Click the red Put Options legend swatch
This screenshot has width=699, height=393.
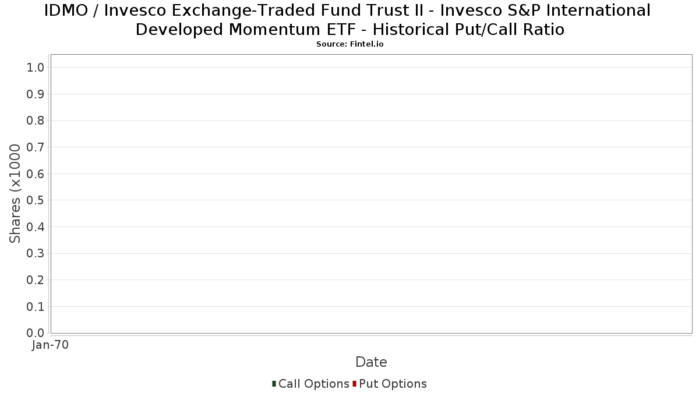coord(354,384)
